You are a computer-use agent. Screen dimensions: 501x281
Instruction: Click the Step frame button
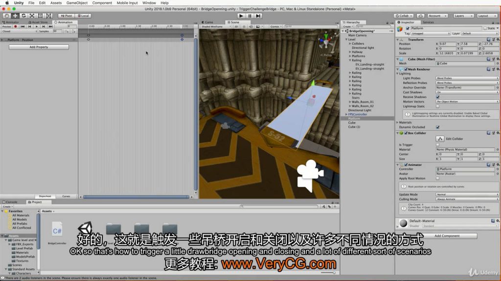(258, 16)
